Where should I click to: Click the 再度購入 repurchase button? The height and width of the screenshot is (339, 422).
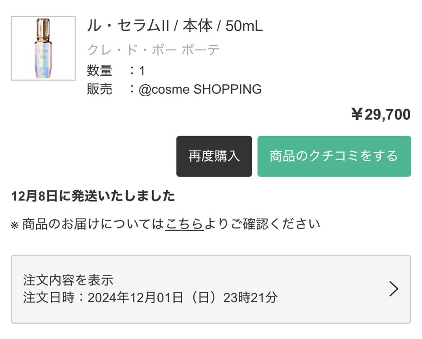coord(214,156)
